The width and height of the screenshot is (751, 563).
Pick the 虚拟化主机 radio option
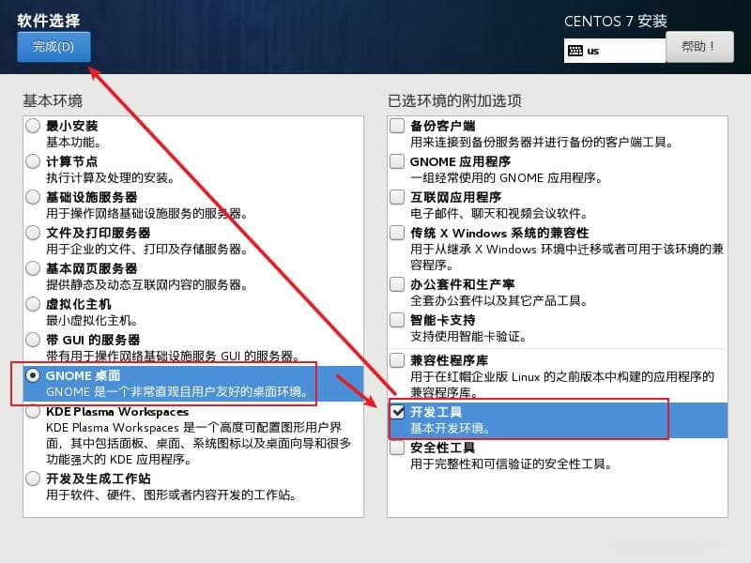click(x=33, y=304)
